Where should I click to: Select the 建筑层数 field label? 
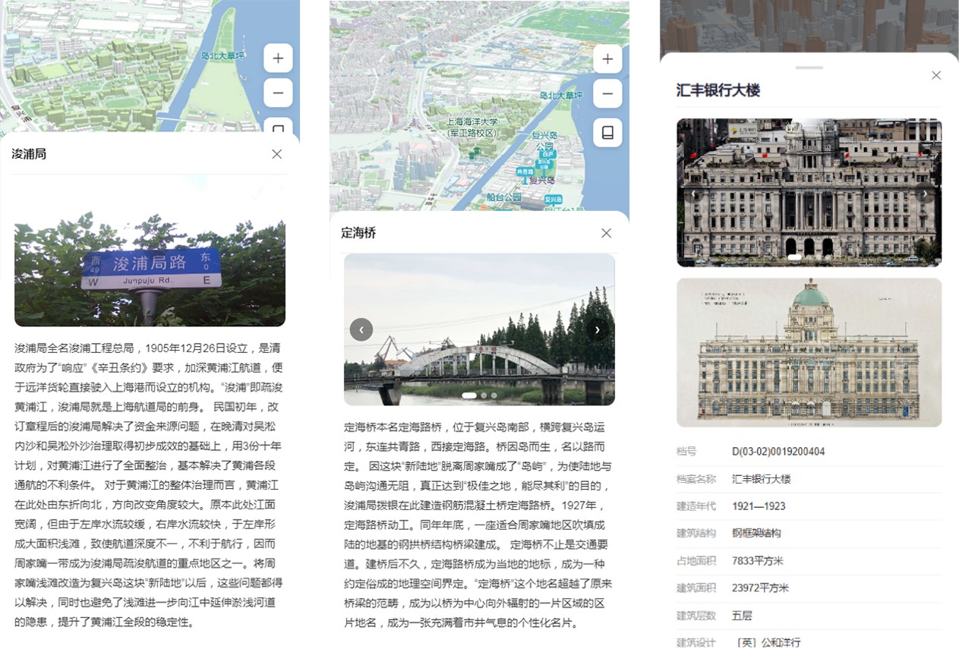696,616
